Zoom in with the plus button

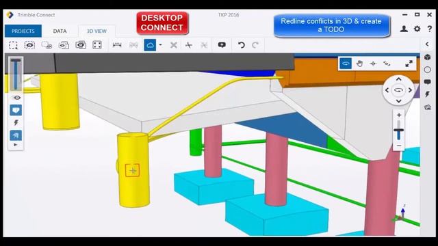[x=399, y=115]
